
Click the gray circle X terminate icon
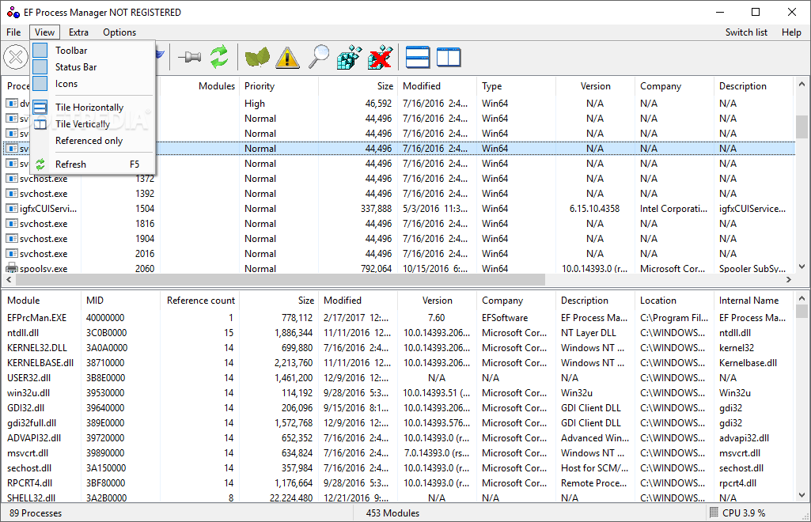coord(16,57)
